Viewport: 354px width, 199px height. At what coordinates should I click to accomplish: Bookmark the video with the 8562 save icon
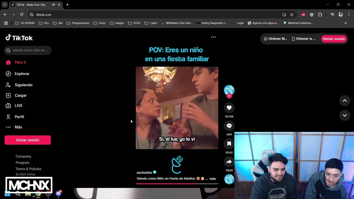tap(229, 144)
